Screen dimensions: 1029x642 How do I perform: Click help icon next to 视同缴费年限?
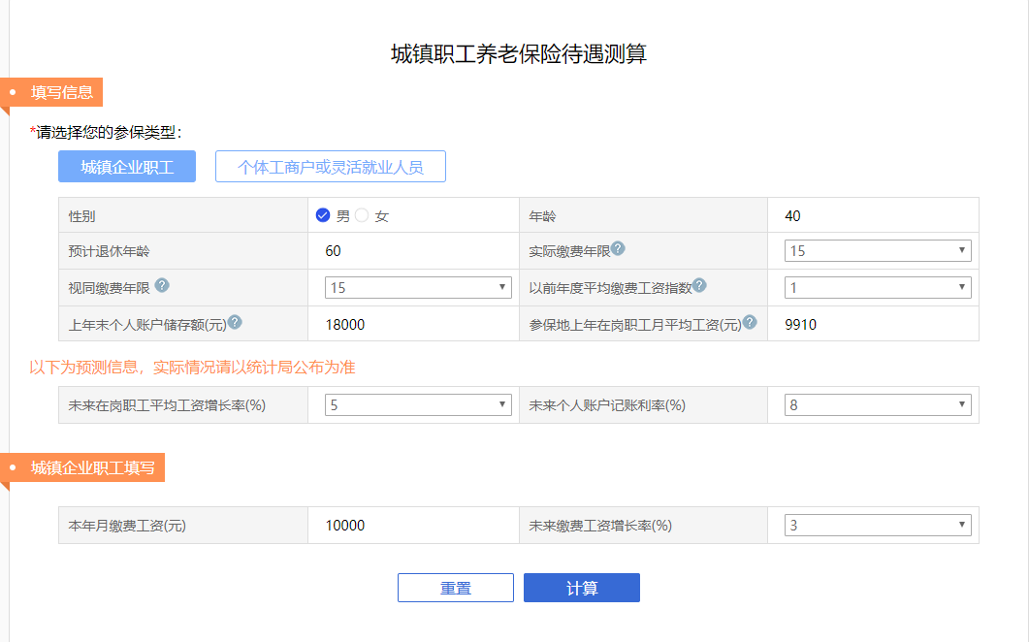click(x=162, y=285)
